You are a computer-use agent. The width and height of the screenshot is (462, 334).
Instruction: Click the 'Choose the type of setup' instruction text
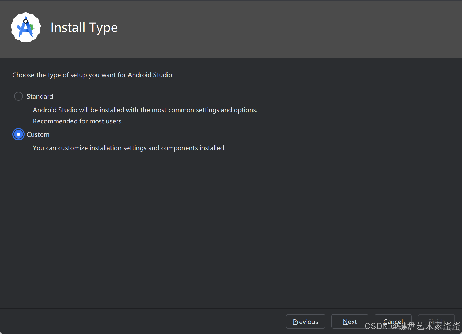(93, 75)
